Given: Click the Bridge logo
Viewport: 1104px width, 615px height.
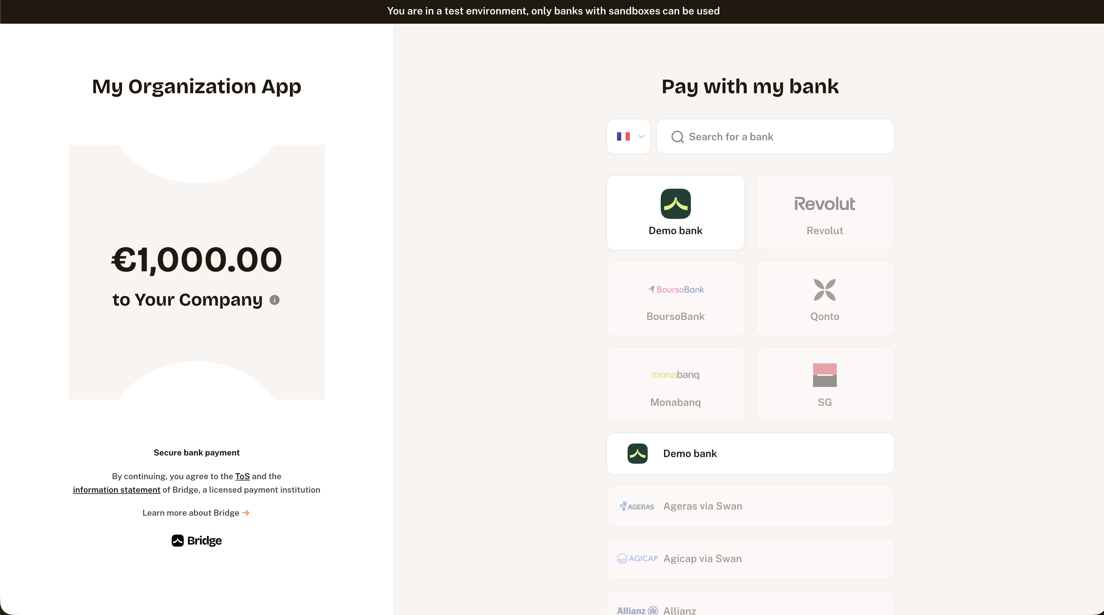Looking at the screenshot, I should tap(196, 540).
